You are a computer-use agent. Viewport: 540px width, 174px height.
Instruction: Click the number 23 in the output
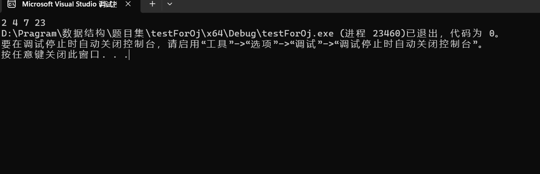tap(40, 23)
